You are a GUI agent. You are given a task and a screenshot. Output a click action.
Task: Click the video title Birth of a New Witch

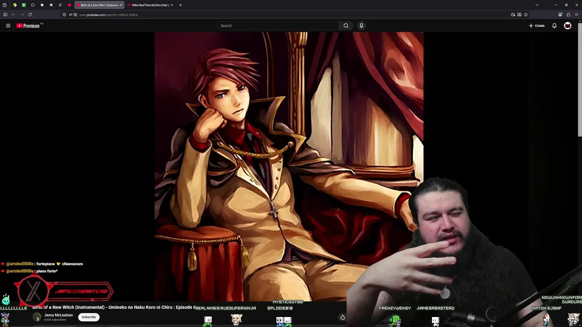pos(114,307)
